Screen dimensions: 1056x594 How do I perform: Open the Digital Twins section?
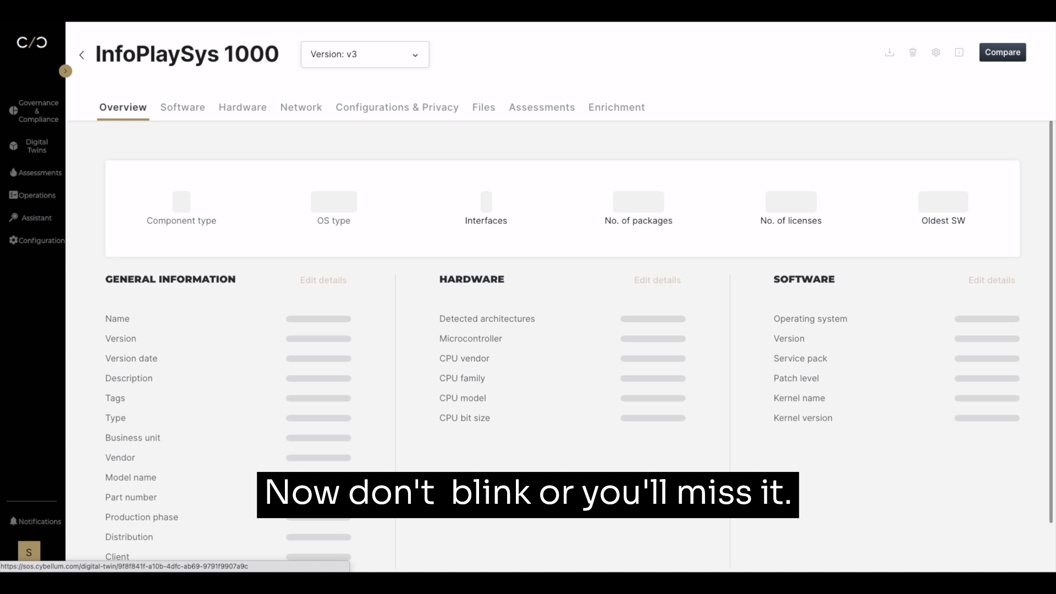(x=32, y=145)
